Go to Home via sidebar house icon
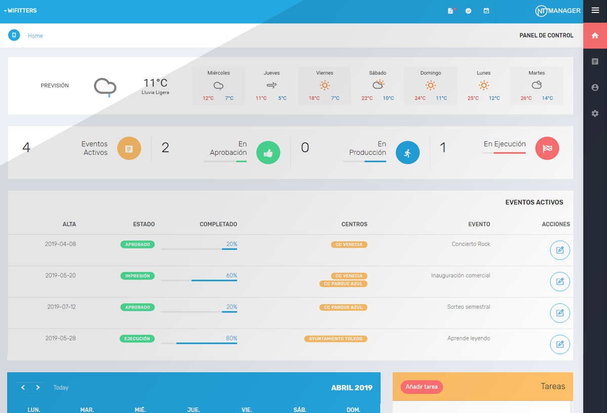The image size is (607, 413). 595,35
